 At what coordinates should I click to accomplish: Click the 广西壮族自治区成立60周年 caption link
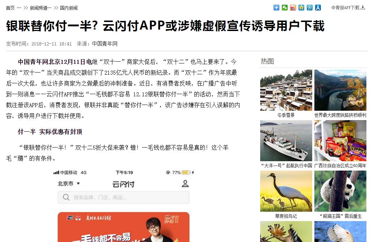[340, 166]
